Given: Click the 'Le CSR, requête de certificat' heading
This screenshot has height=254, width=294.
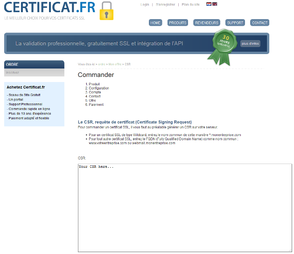Looking at the screenshot, I should 135,122.
